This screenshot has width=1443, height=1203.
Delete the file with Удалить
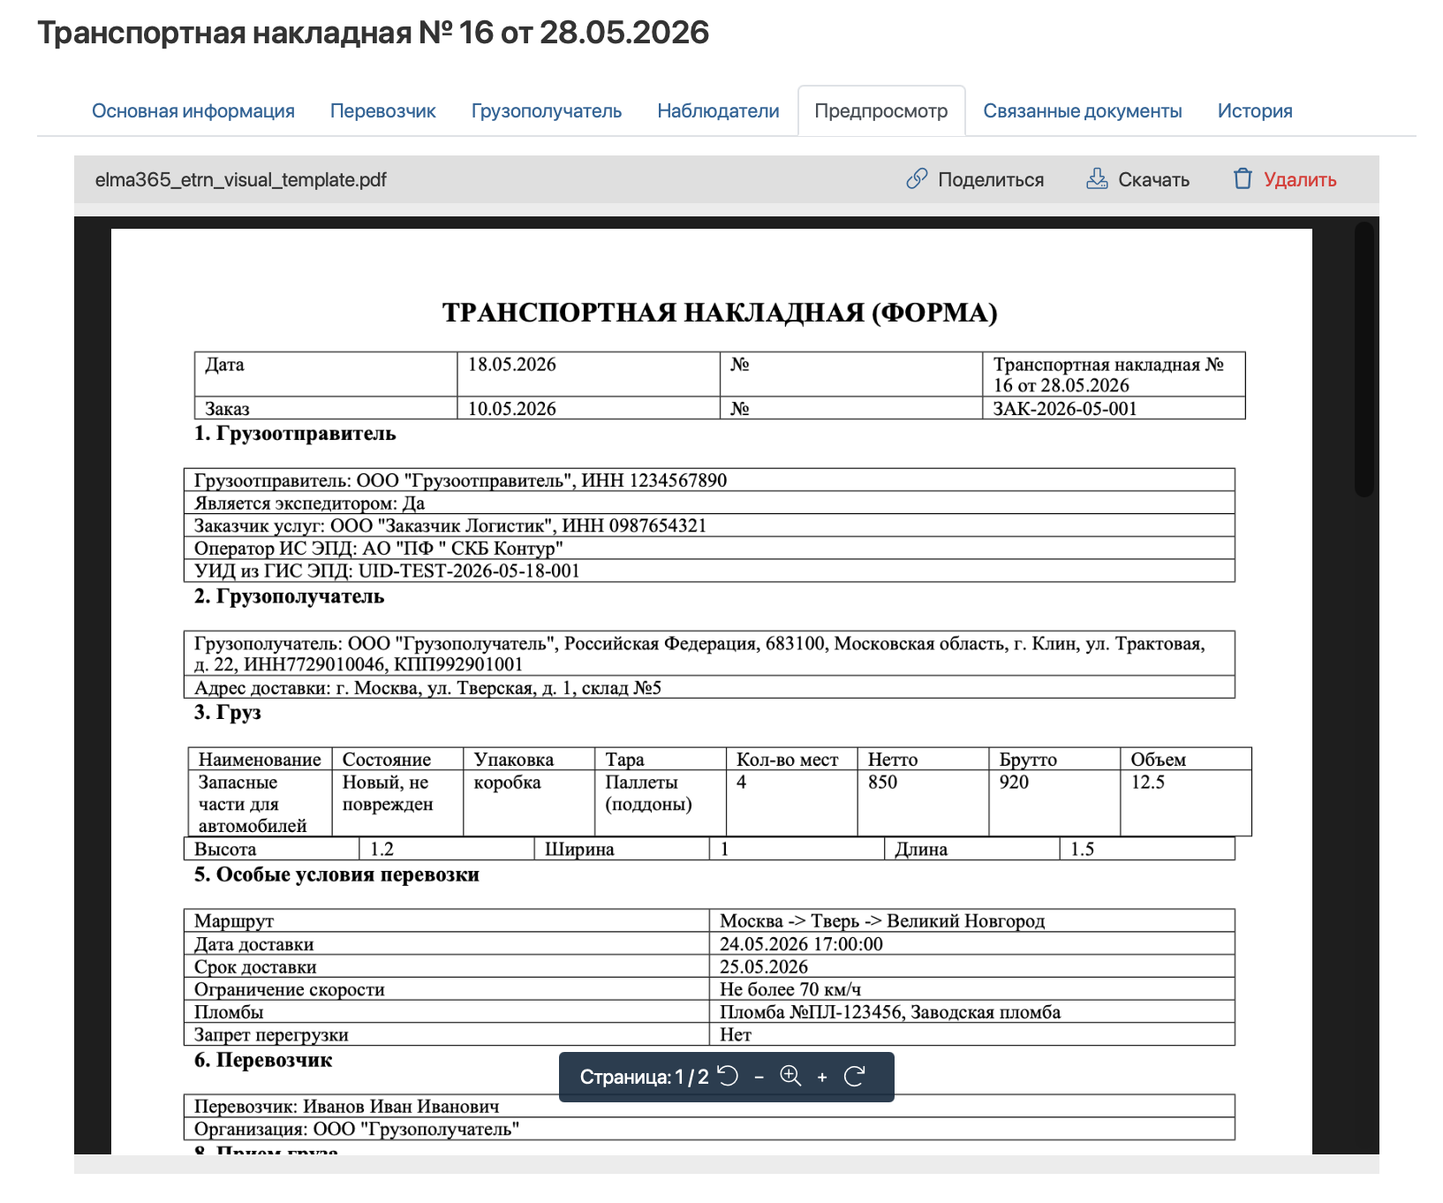[1285, 179]
